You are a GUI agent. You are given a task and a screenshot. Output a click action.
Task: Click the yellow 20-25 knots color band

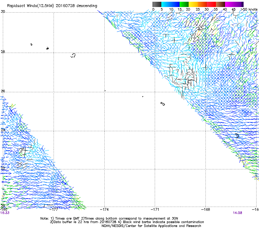coord(193,4)
